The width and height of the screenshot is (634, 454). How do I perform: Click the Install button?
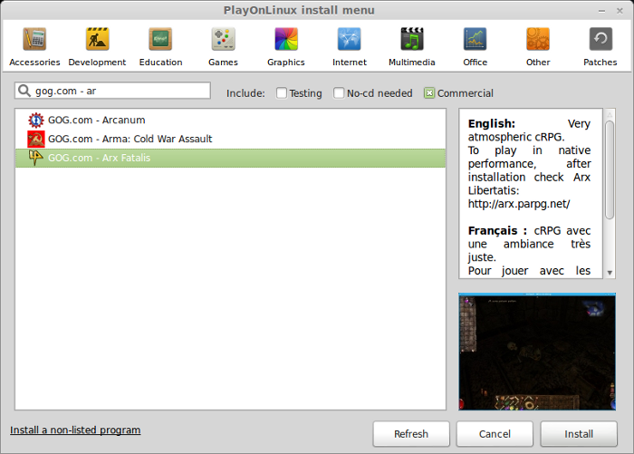[x=579, y=434]
